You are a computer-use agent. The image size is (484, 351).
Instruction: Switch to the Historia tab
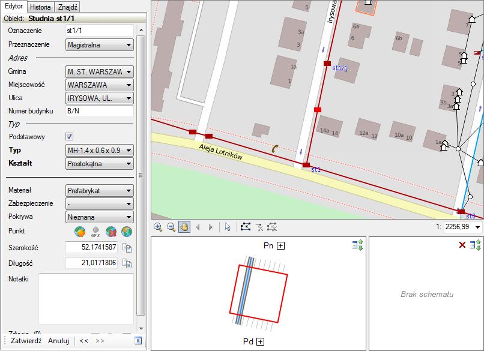point(40,7)
